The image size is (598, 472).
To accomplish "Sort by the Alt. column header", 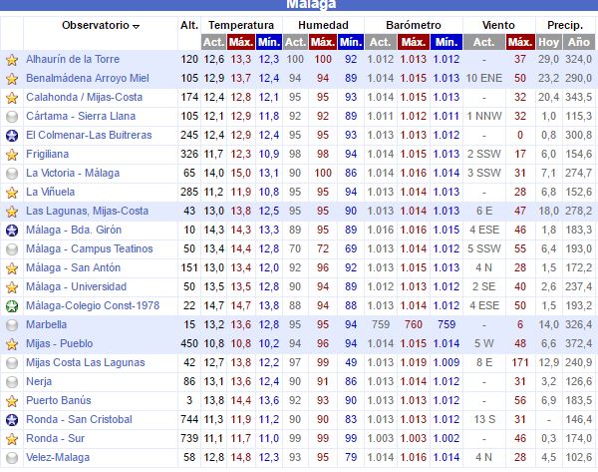I will click(188, 25).
